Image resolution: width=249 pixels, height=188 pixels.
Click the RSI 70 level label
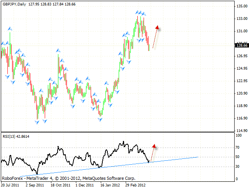(237, 148)
